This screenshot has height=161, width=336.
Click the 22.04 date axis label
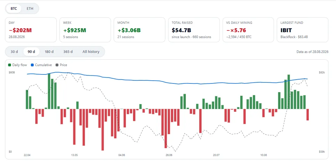pos(27,155)
